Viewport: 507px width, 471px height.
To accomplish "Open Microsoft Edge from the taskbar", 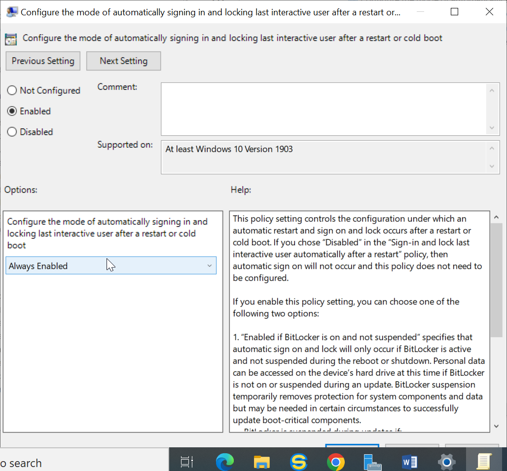I will point(224,462).
